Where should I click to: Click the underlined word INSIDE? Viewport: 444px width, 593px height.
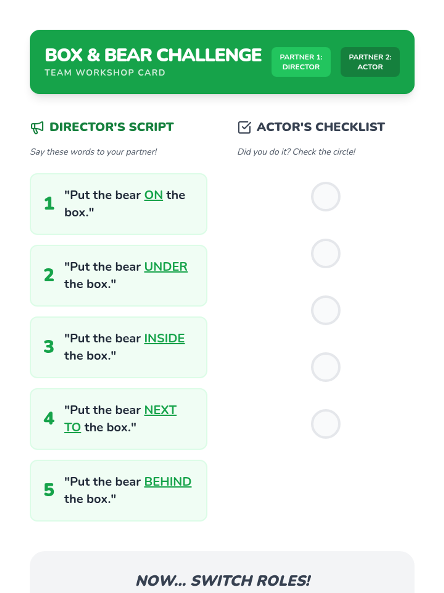tap(164, 338)
